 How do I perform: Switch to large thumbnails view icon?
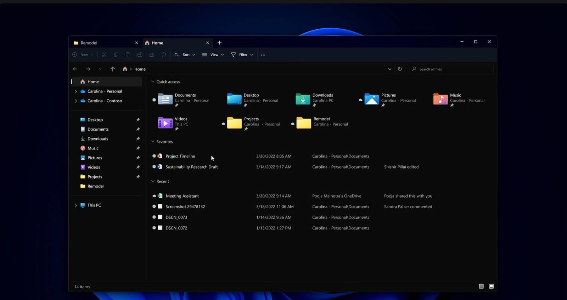[x=491, y=286]
